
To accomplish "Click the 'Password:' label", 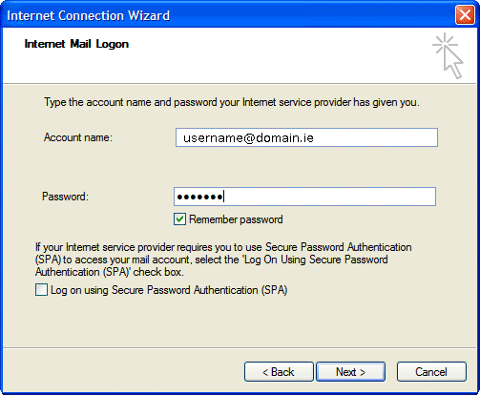I will pos(65,197).
